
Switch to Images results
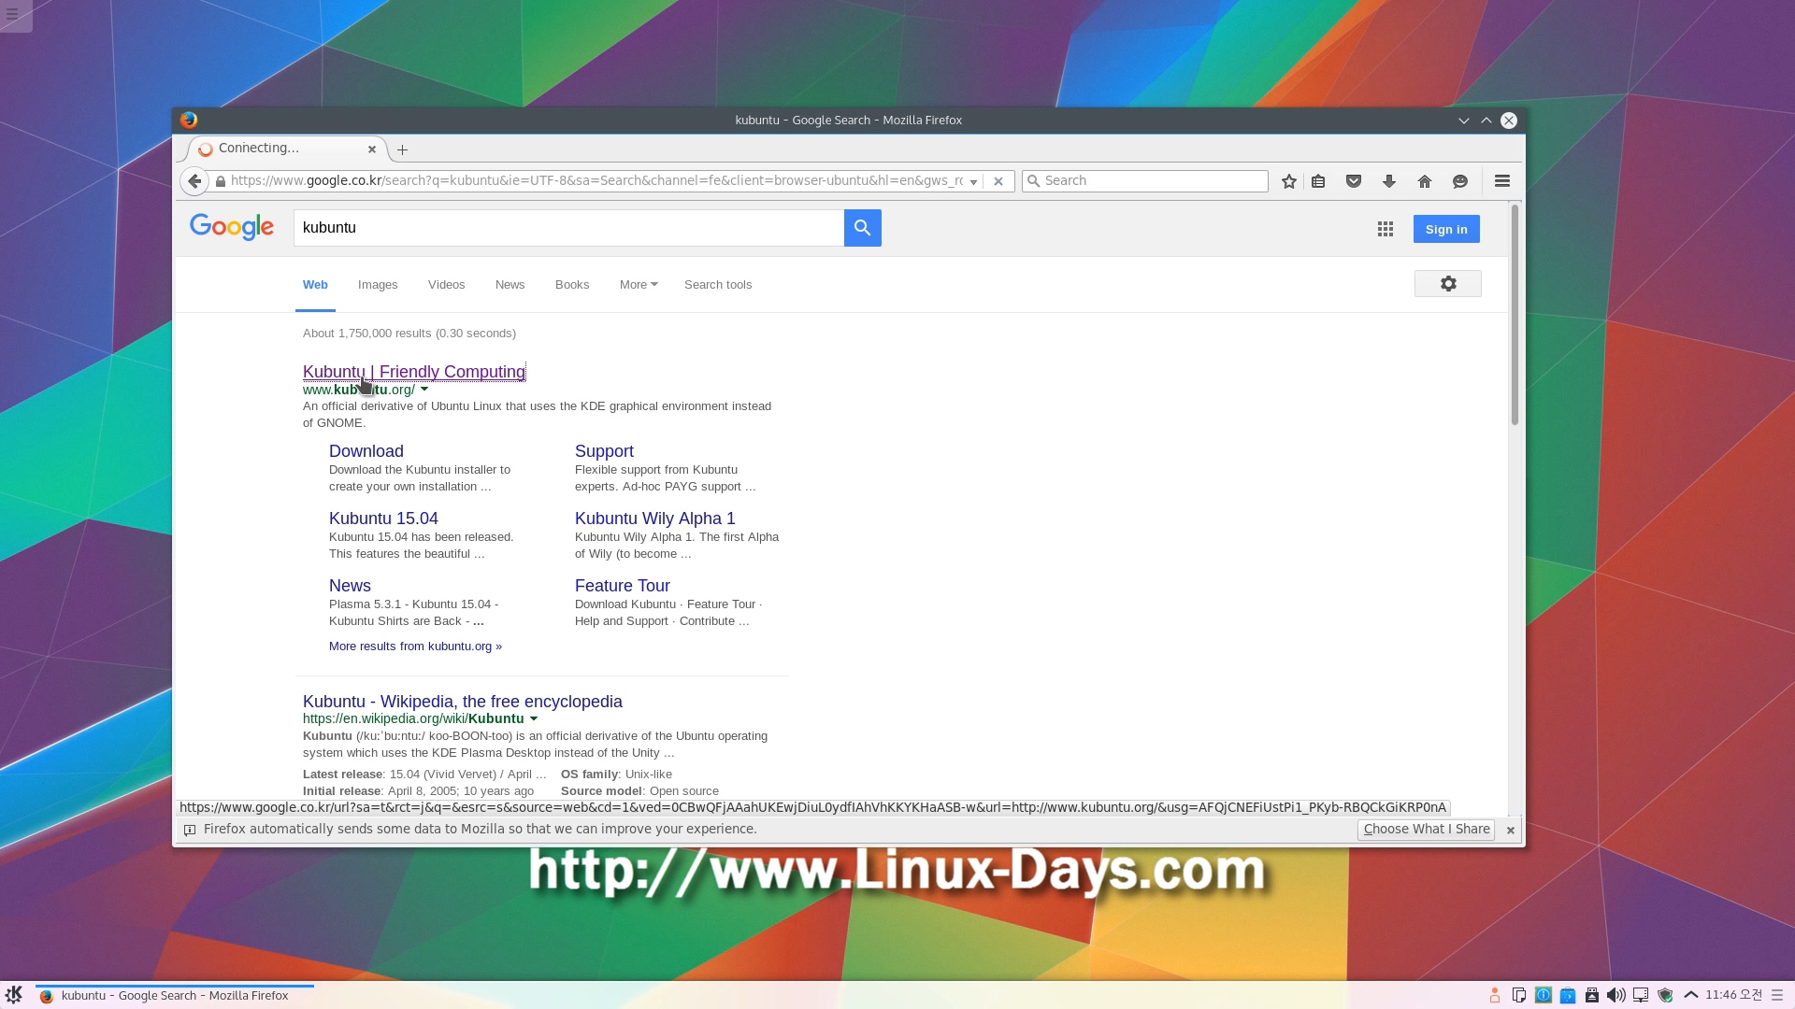tap(378, 285)
